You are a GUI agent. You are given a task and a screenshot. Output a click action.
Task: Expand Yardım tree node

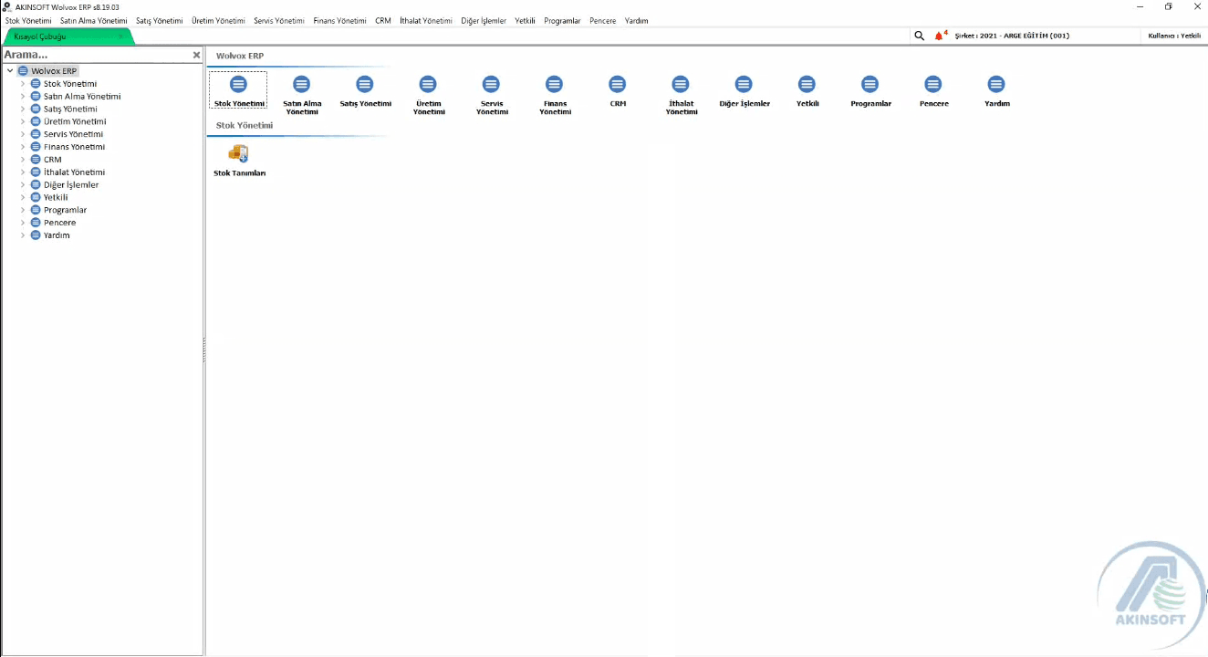[x=23, y=235]
